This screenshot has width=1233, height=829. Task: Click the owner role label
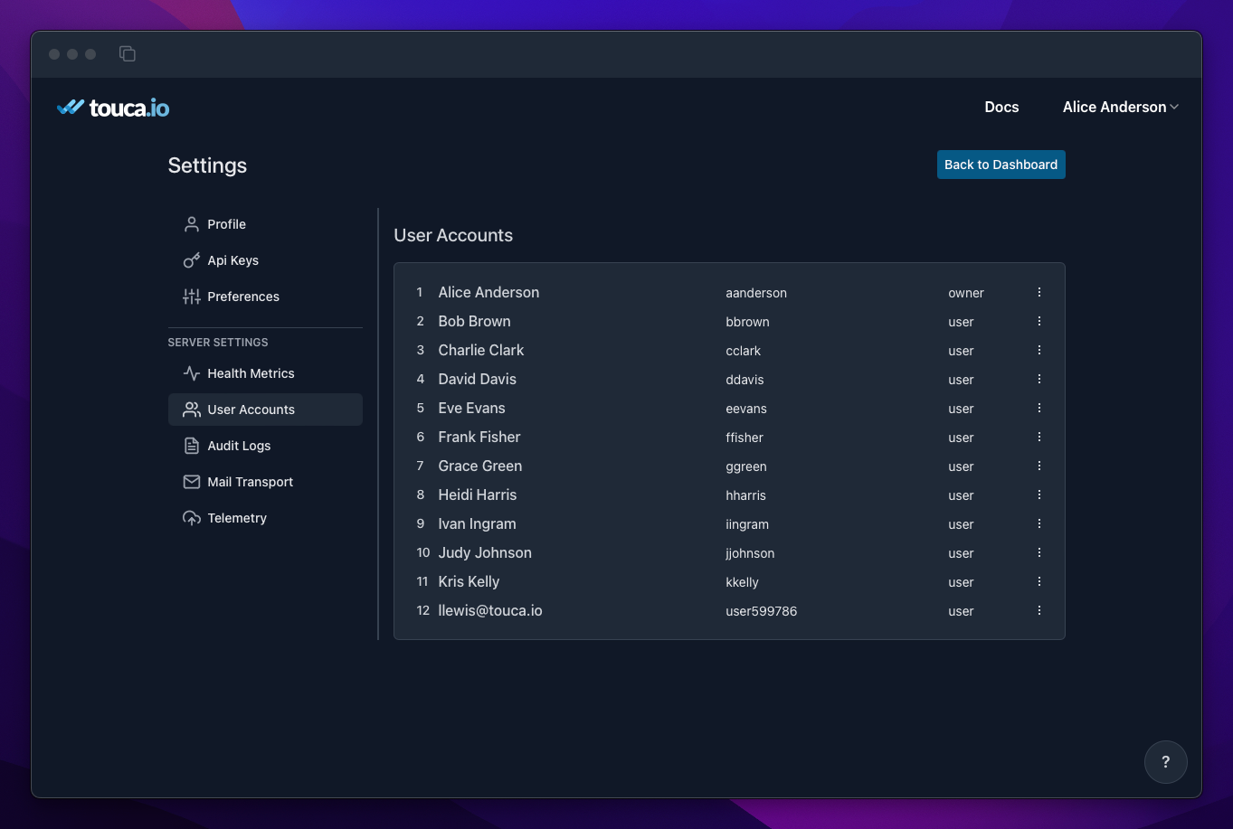tap(966, 293)
